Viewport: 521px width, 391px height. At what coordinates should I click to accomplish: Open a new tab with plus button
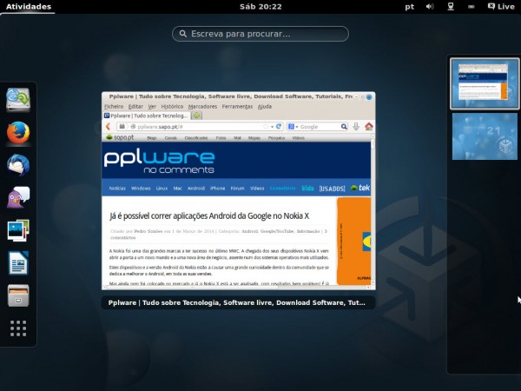(x=197, y=116)
